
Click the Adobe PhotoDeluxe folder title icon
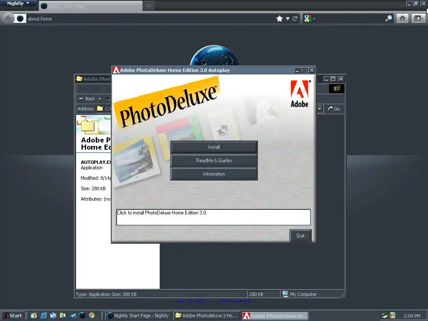click(x=79, y=79)
